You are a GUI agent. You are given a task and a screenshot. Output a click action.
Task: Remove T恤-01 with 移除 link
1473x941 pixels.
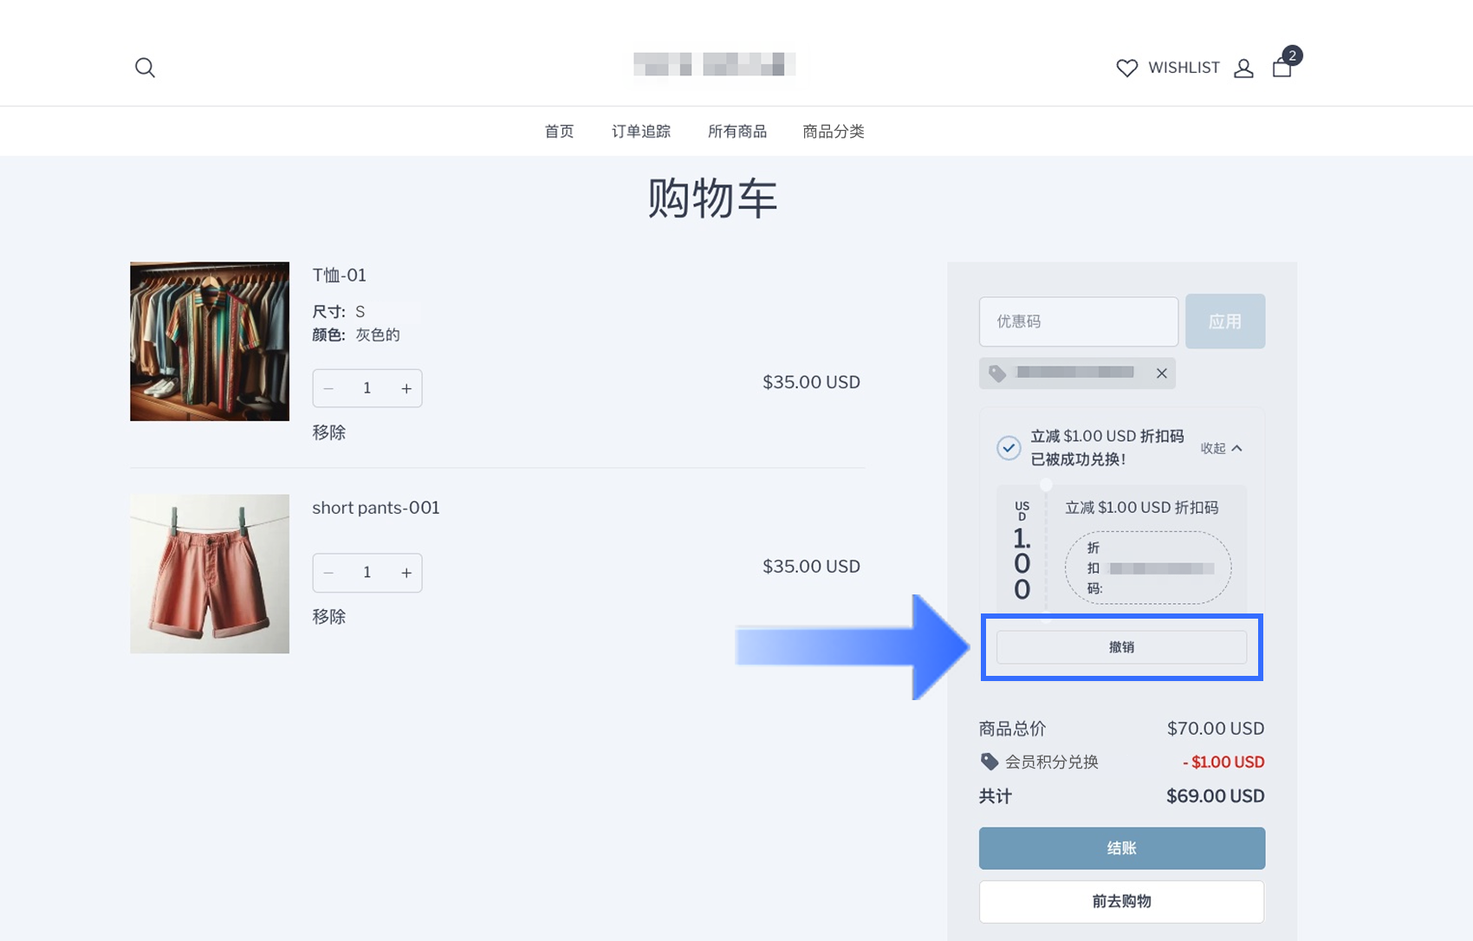[329, 432]
